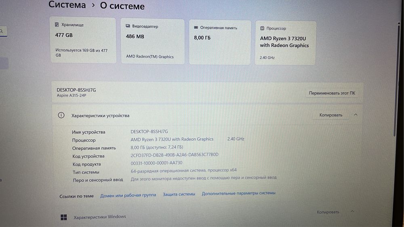Open the Оперативная память memory tile
The image size is (404, 227).
pos(220,42)
